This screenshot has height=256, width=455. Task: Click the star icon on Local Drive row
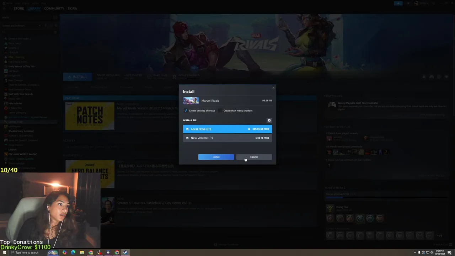249,129
